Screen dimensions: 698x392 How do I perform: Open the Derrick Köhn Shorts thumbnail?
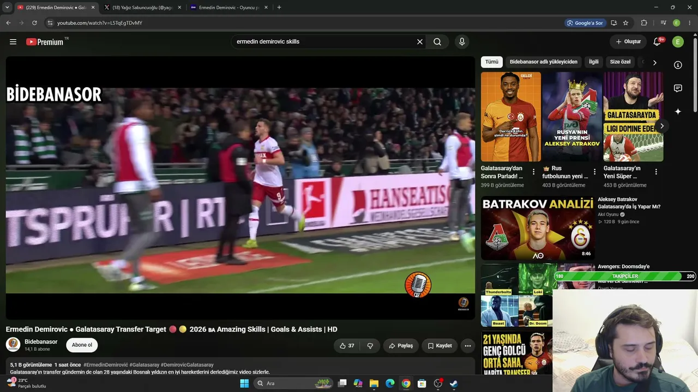tap(511, 117)
